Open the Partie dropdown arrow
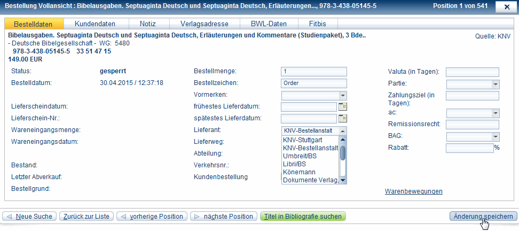The width and height of the screenshot is (519, 231). (x=496, y=84)
